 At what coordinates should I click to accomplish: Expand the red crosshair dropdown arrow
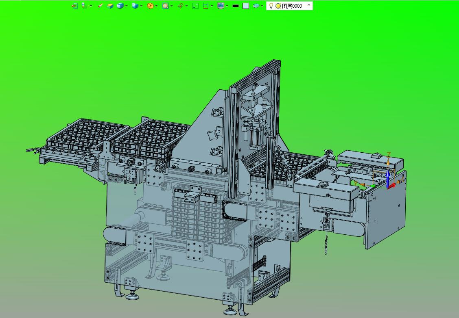(186, 6)
